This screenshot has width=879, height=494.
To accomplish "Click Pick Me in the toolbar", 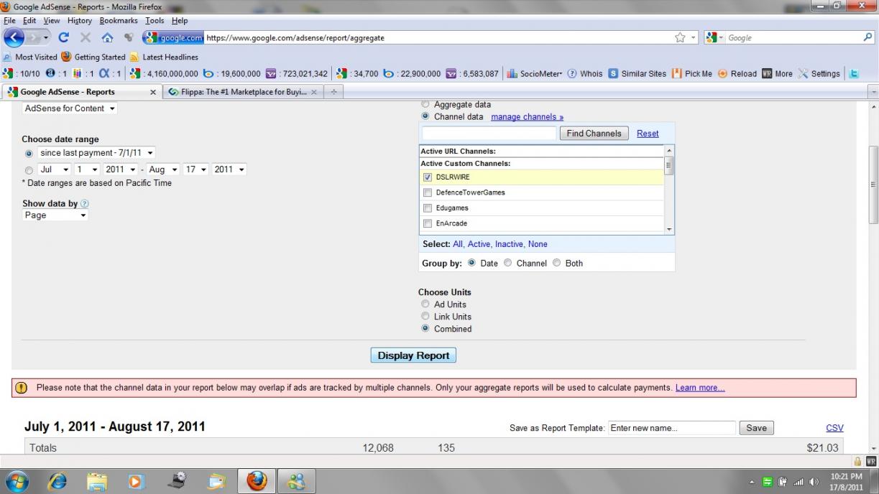I will (691, 73).
